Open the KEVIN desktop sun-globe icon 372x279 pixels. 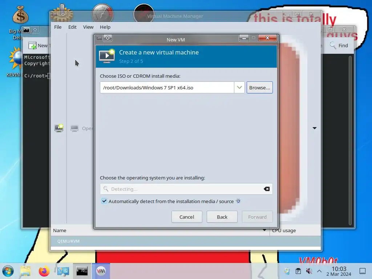point(16,58)
